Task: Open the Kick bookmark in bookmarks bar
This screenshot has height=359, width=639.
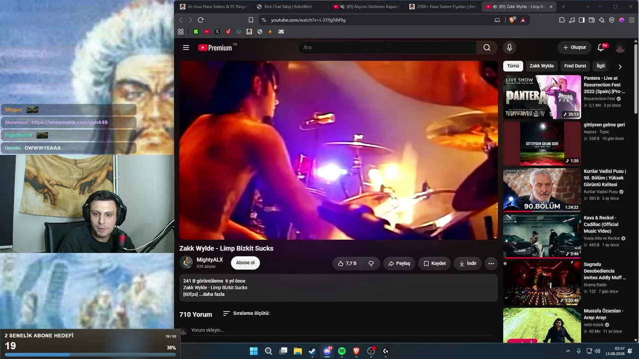Action: coord(196,31)
